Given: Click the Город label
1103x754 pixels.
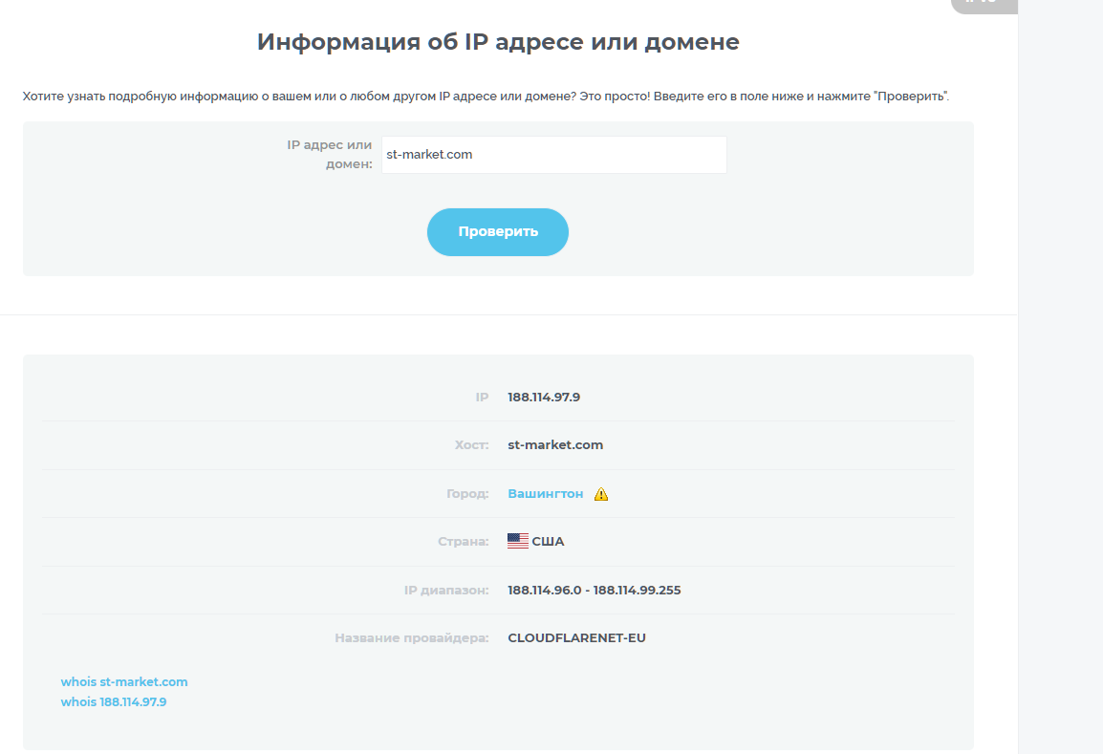Looking at the screenshot, I should click(467, 494).
